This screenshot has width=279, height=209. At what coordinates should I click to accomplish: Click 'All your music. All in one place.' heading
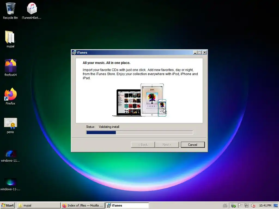click(107, 63)
